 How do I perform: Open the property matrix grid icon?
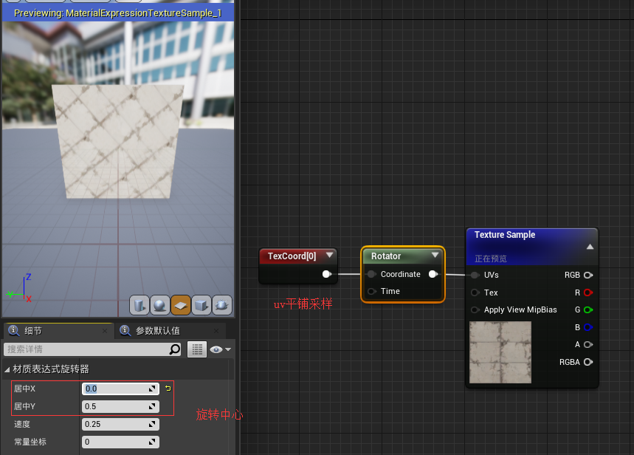pos(197,349)
